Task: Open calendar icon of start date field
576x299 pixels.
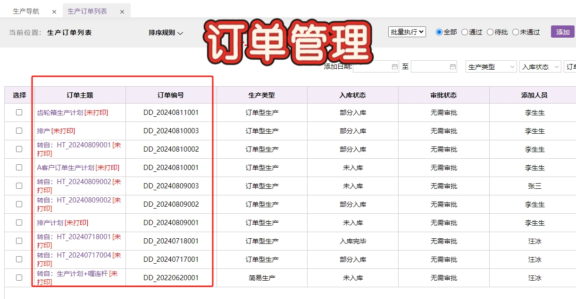Action: pyautogui.click(x=395, y=67)
